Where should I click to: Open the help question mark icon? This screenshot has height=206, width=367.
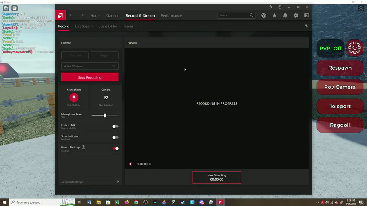point(280,7)
